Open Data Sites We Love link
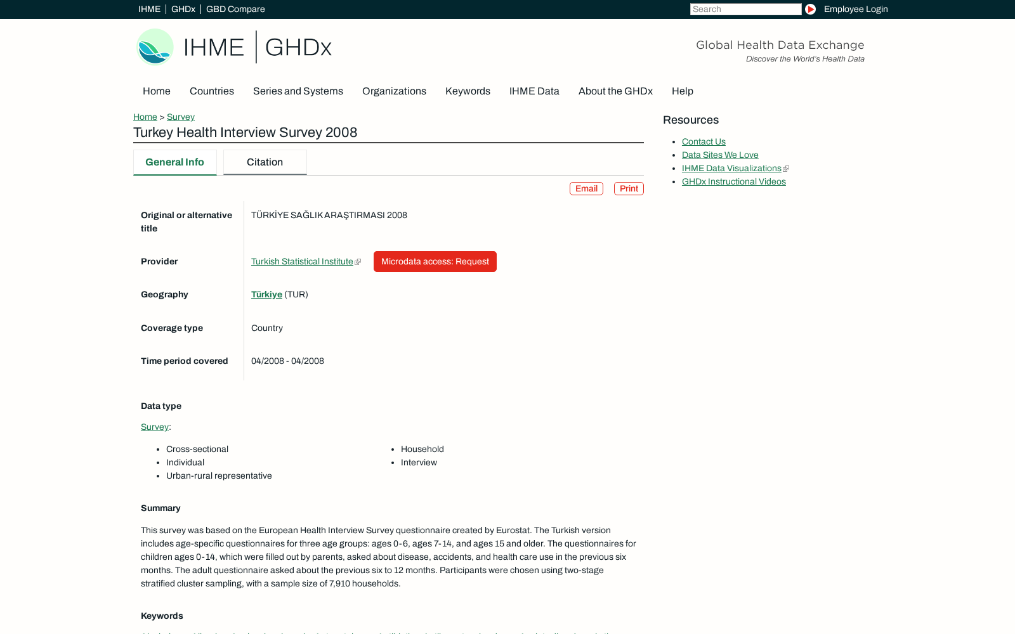1015x634 pixels. tap(720, 155)
